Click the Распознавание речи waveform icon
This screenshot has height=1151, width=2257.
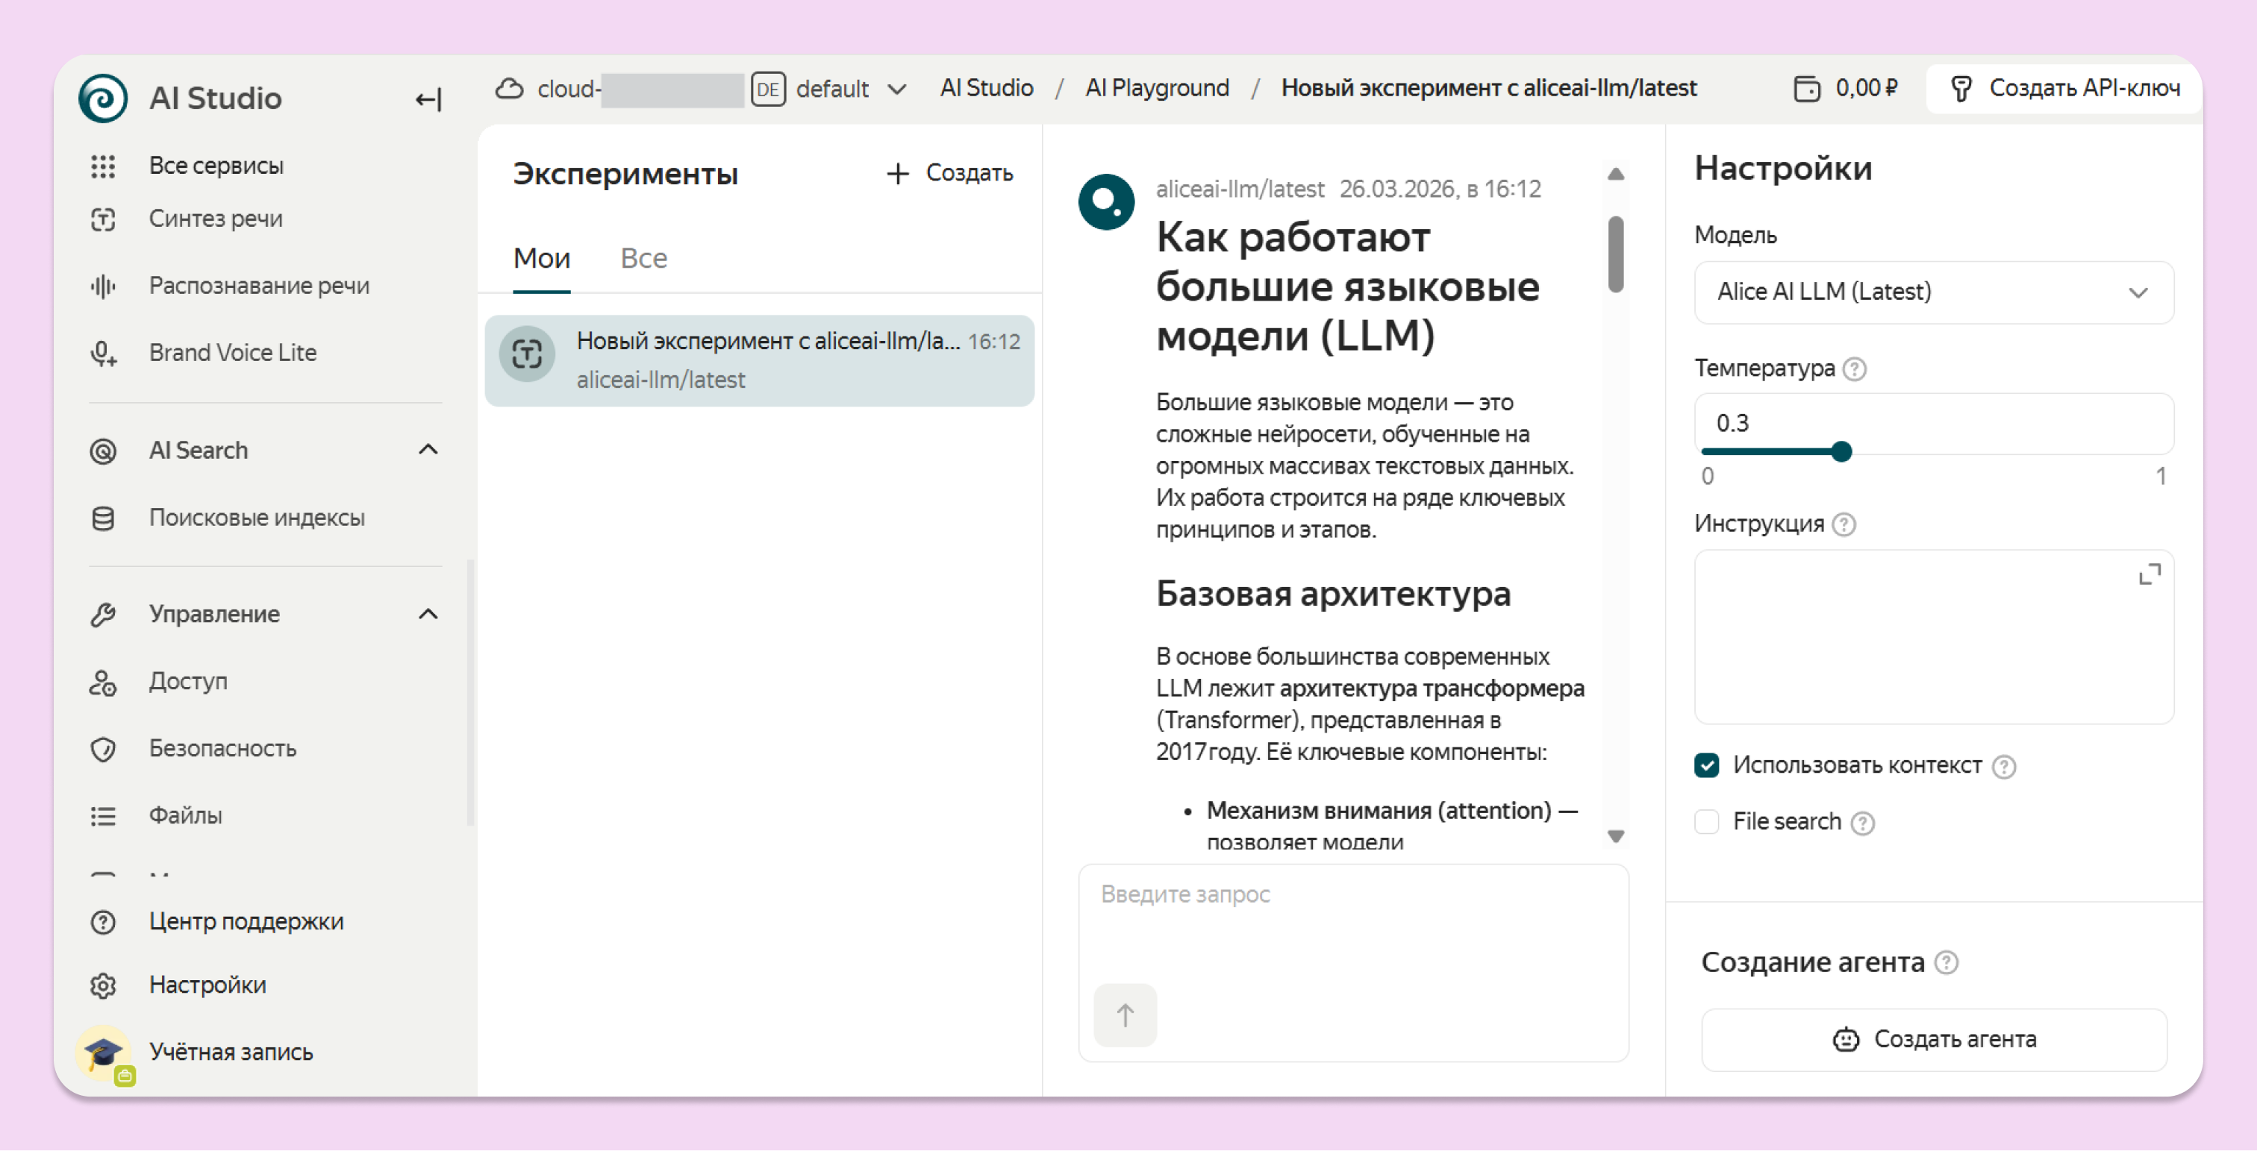[x=102, y=286]
